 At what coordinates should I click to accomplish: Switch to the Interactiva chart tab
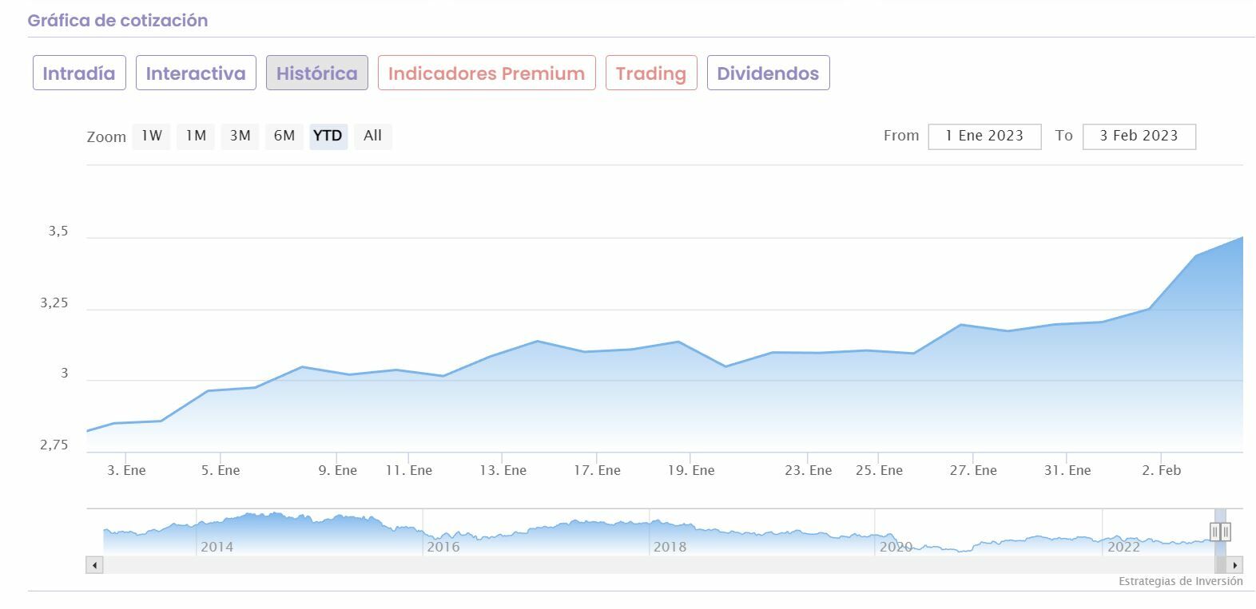pos(196,73)
